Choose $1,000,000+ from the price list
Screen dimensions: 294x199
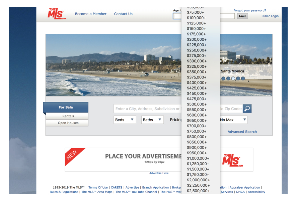coord(198,158)
